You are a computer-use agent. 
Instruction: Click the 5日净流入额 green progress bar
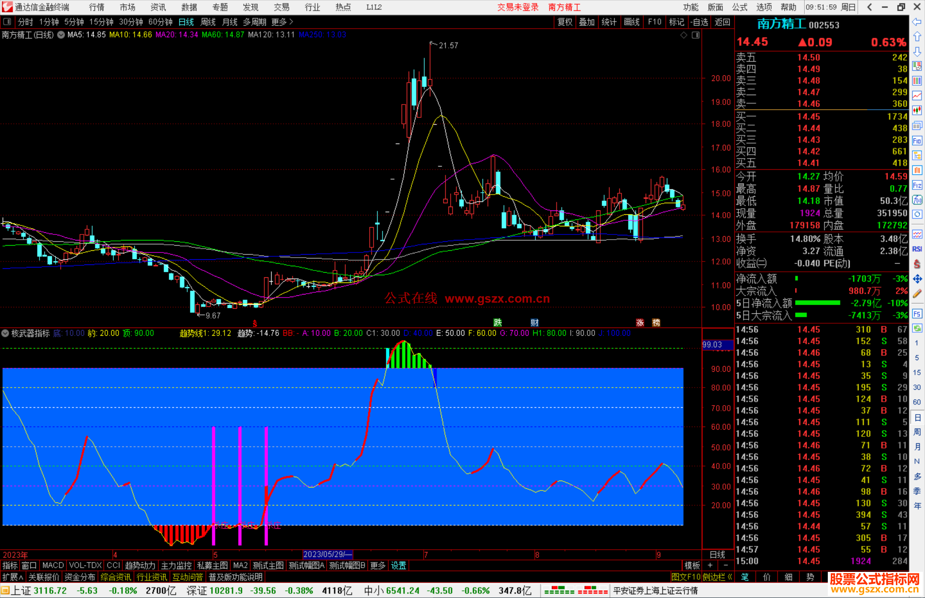pos(817,303)
